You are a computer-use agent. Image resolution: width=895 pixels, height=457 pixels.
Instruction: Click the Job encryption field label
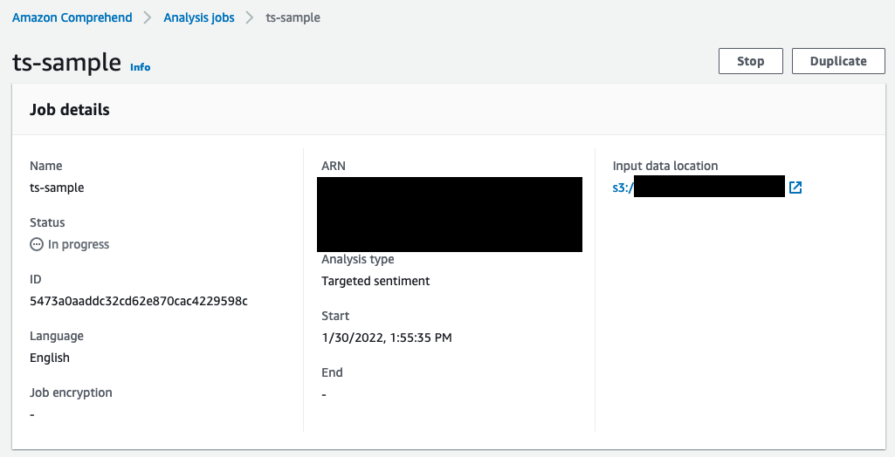click(x=71, y=392)
